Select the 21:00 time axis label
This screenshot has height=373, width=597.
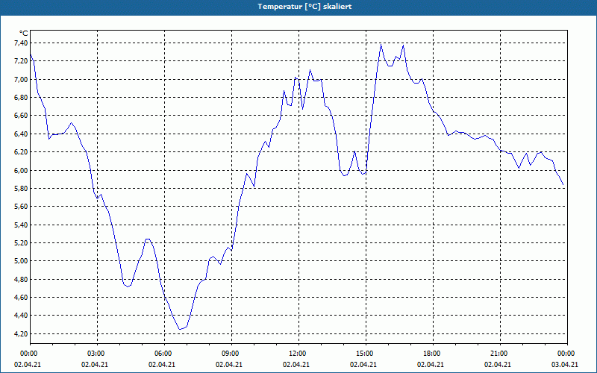tap(500, 354)
